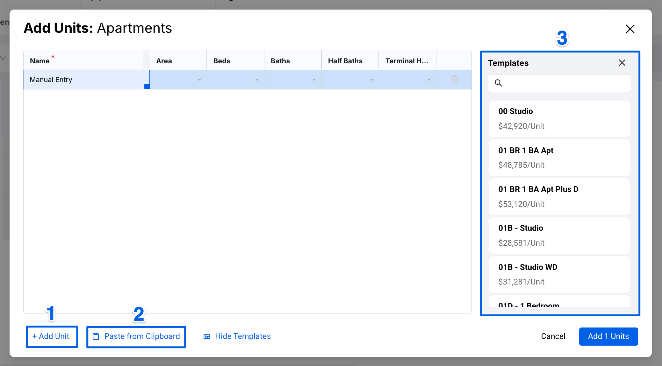Click the search magnifier icon in Templates

(498, 83)
